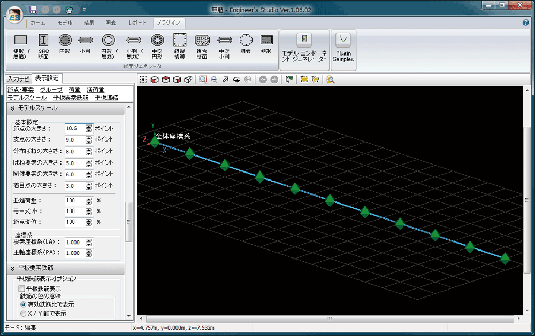The height and width of the screenshot is (336, 535).
Task: Click the 節点の大きさ value field
Action: coord(74,128)
